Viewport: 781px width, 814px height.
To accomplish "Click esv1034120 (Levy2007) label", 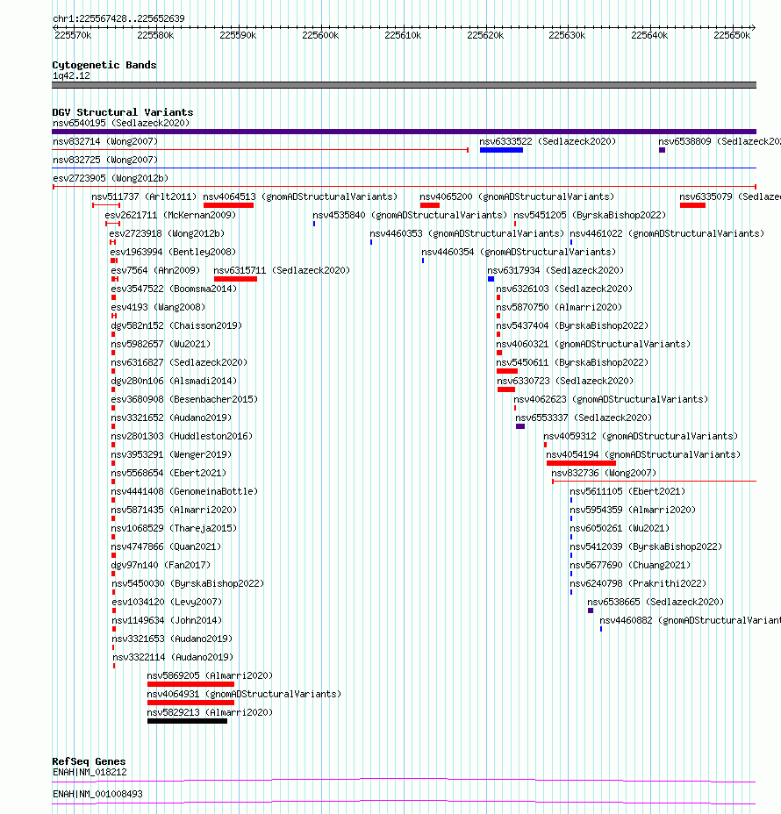I will click(x=167, y=603).
